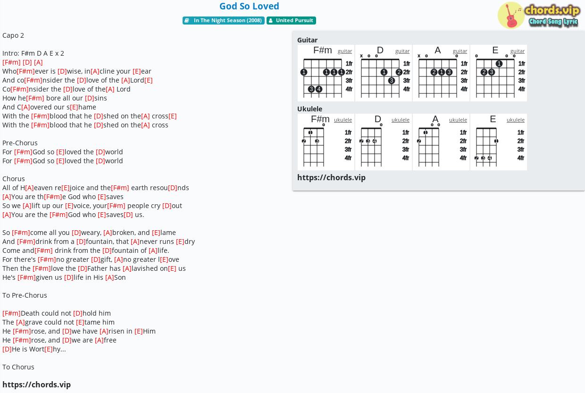Click the 'Intro: F#m D A E x 2' line
585x393 pixels.
click(x=33, y=53)
